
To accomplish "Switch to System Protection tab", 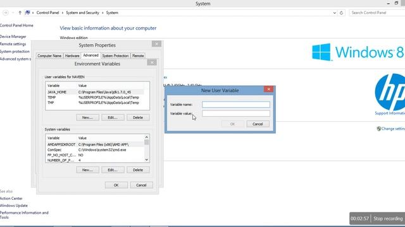I will (115, 56).
